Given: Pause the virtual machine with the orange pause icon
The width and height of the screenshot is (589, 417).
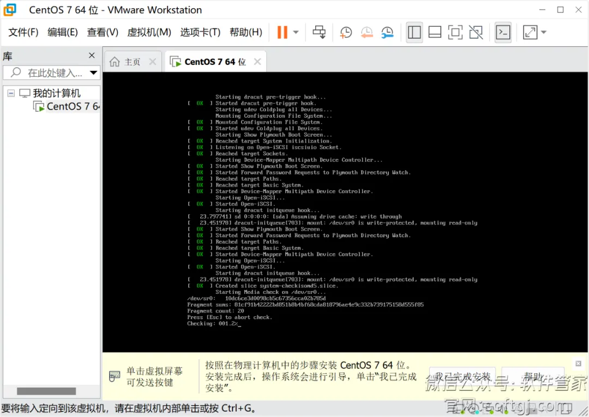Looking at the screenshot, I should (282, 32).
